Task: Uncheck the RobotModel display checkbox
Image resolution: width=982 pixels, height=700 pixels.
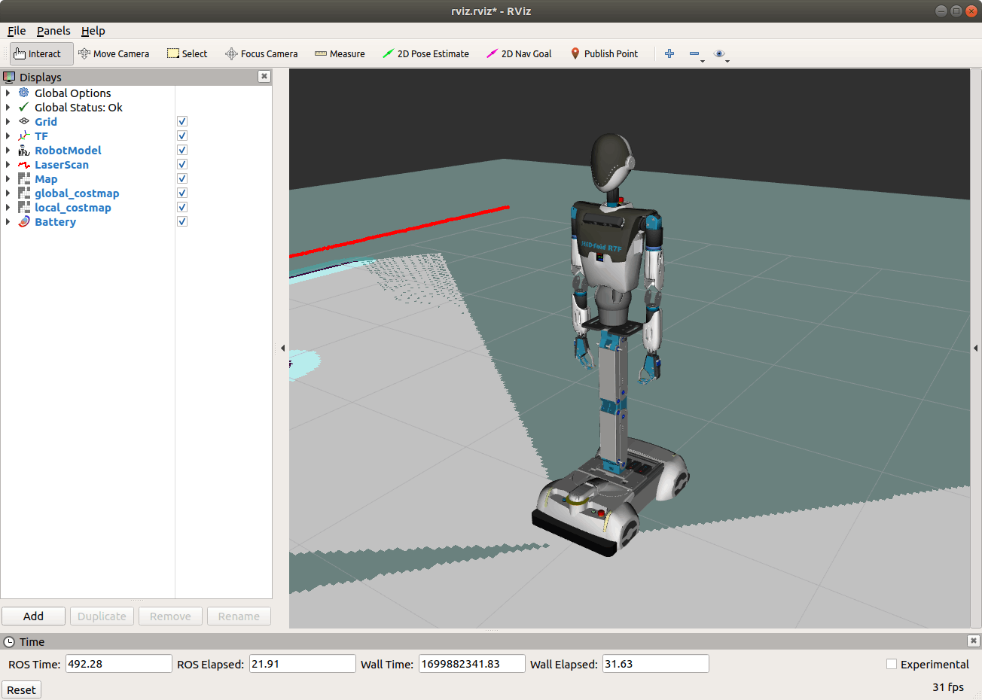Action: tap(182, 151)
